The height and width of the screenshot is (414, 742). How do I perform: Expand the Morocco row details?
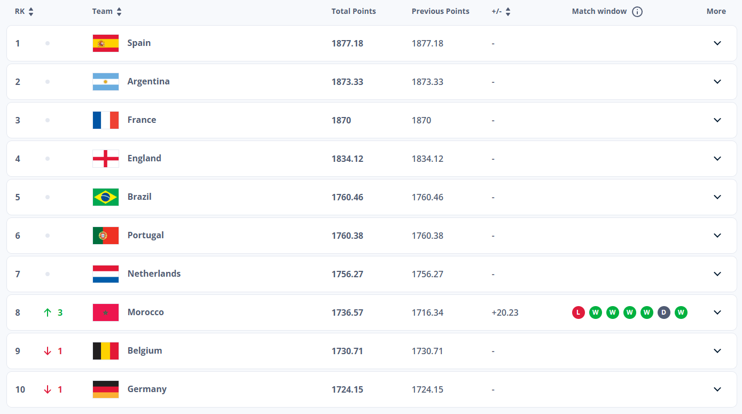tap(717, 313)
